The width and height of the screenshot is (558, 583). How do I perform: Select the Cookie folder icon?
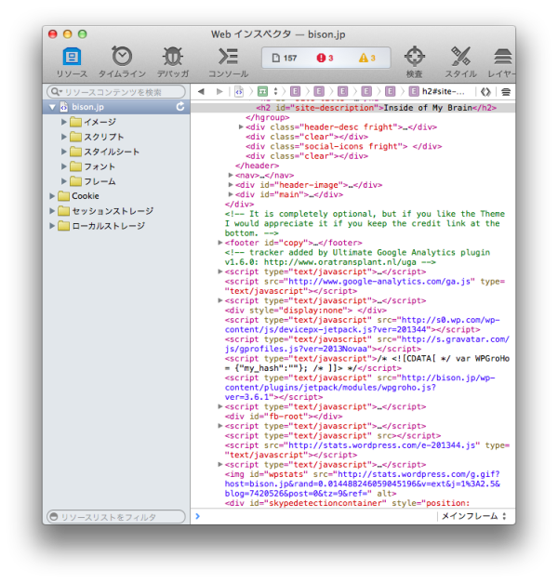[64, 195]
